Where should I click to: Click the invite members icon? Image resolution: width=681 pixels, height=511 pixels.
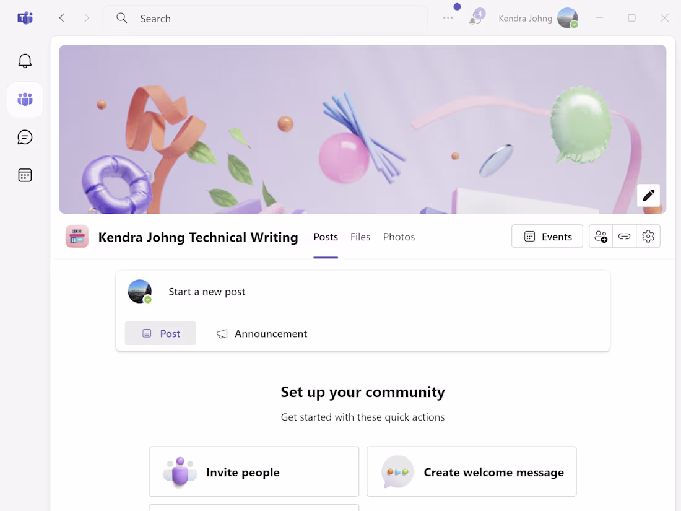(601, 237)
